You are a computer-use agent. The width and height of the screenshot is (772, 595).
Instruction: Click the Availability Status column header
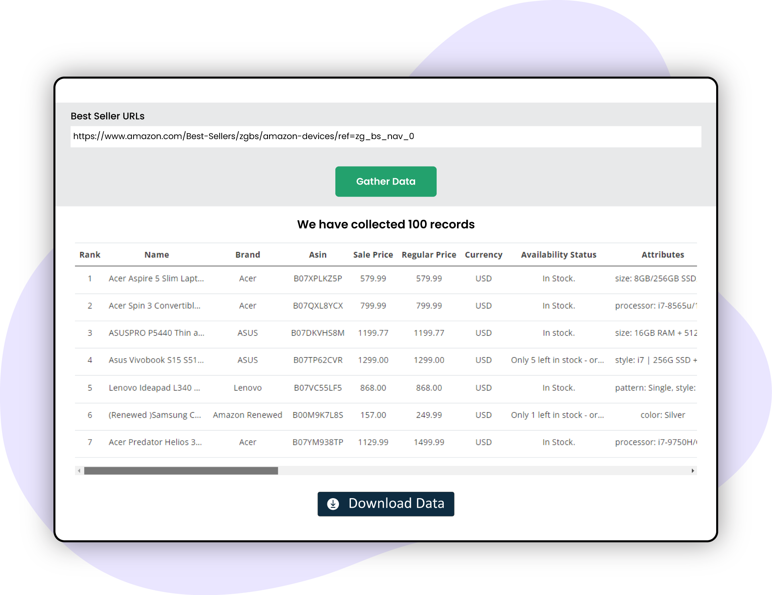click(559, 255)
